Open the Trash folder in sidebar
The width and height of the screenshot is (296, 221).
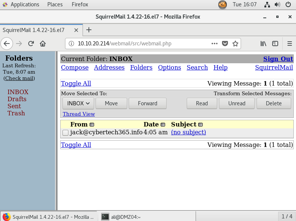tap(16, 113)
